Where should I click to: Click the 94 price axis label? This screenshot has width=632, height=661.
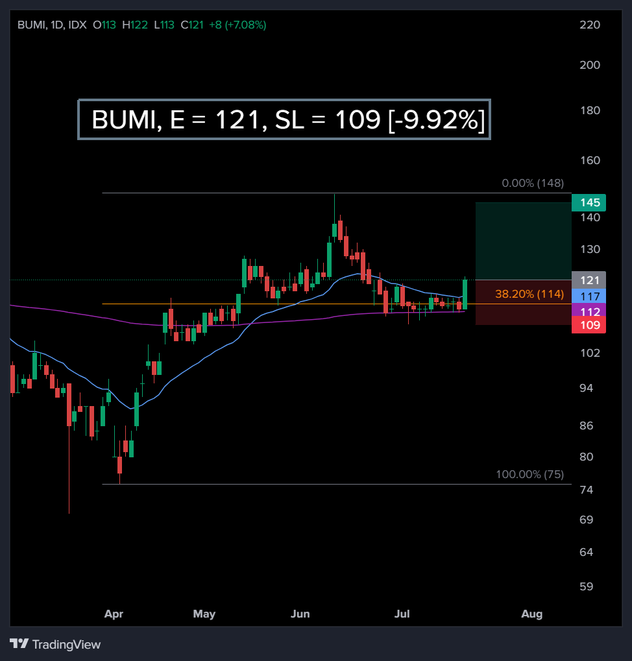(587, 388)
